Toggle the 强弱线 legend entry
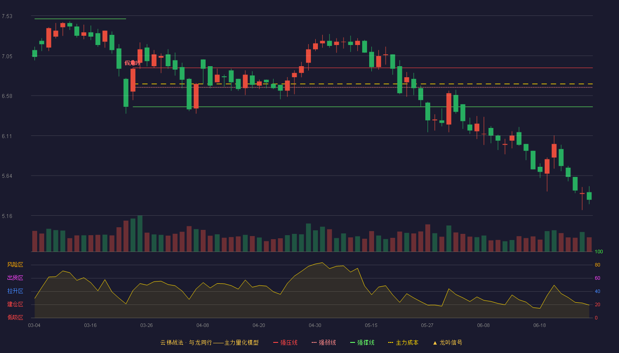Viewport: 619px width, 353px height. coord(324,342)
